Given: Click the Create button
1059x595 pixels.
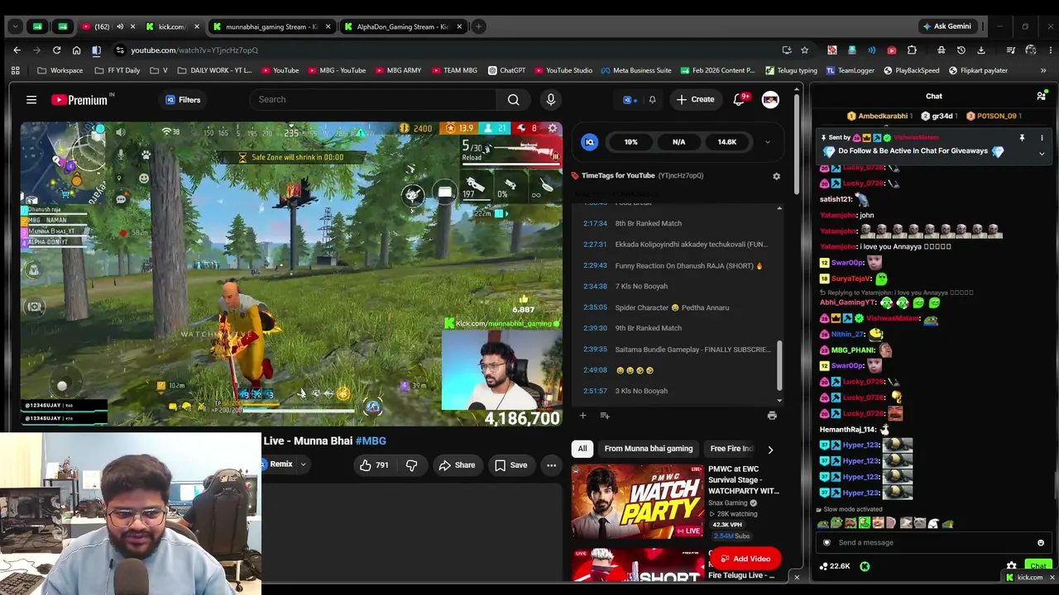Looking at the screenshot, I should [x=695, y=100].
